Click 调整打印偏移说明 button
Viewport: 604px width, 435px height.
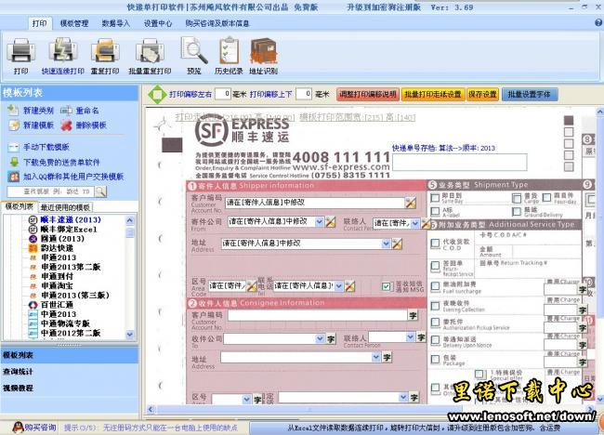pyautogui.click(x=368, y=95)
